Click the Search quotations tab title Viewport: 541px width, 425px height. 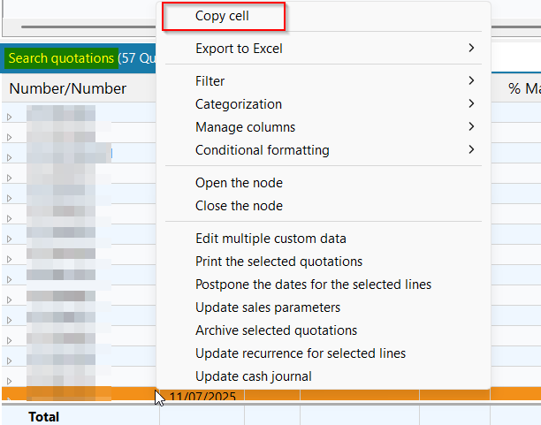click(x=61, y=58)
